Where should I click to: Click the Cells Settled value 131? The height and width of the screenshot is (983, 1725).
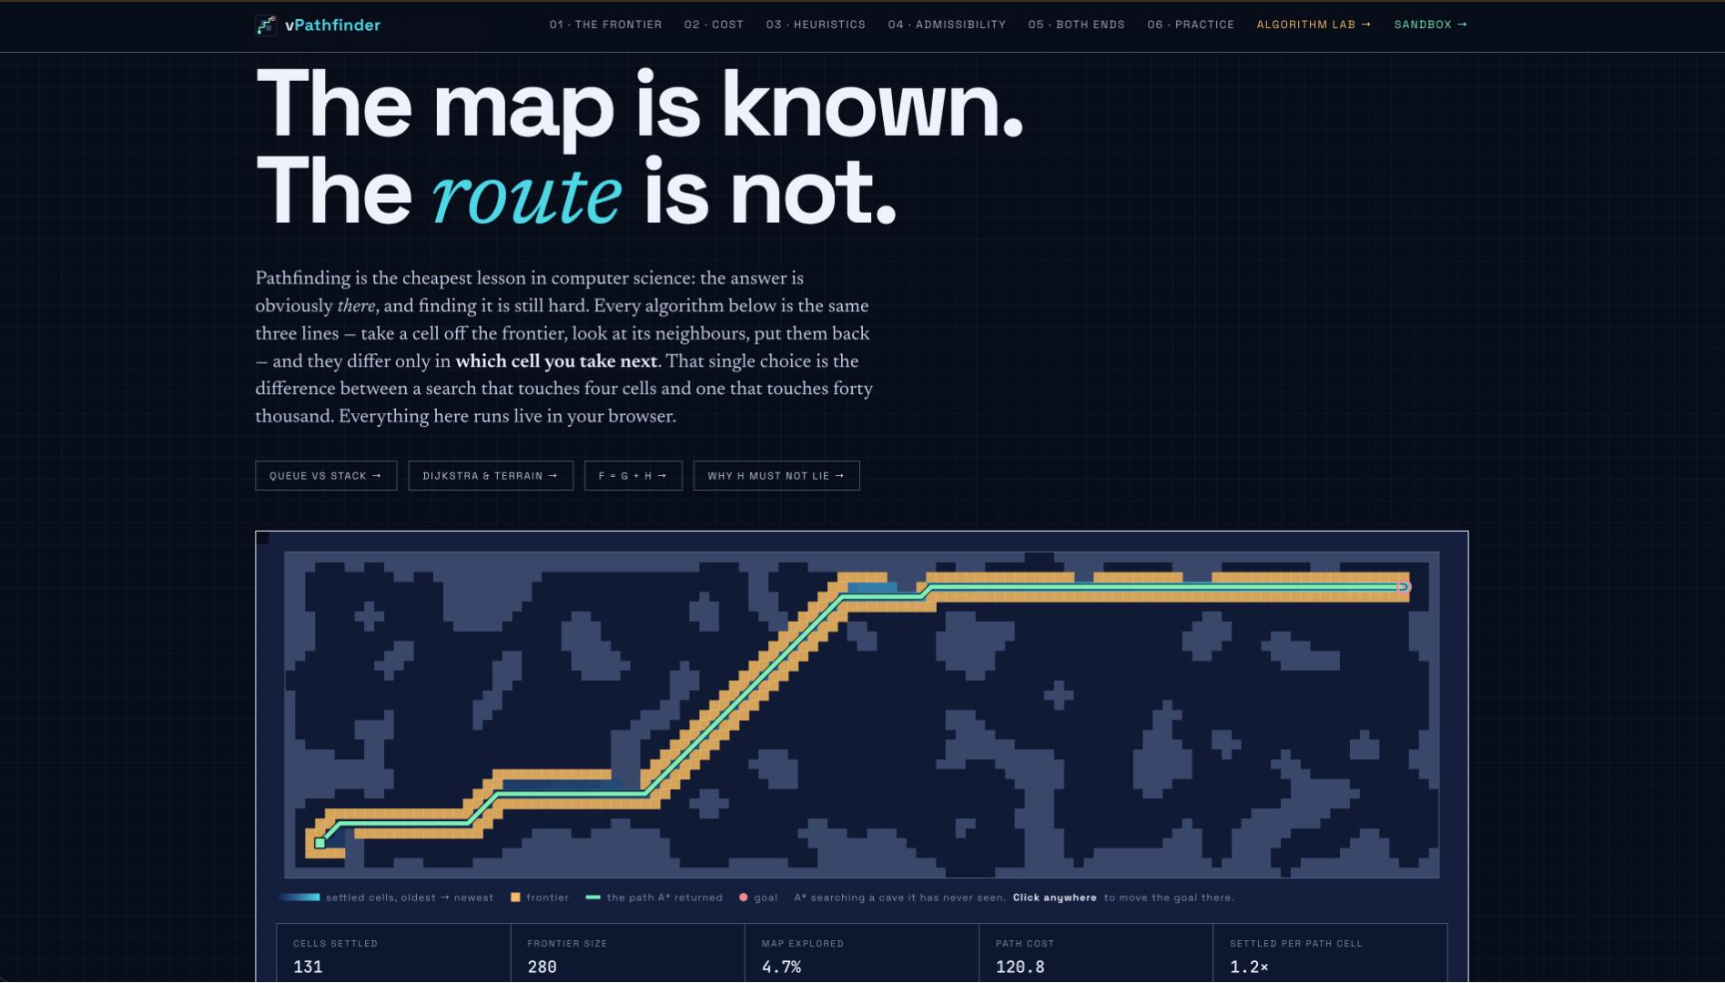pyautogui.click(x=308, y=967)
